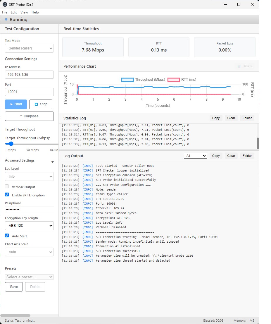This screenshot has width=271, height=324.
Task: Click the Start button
Action: pyautogui.click(x=16, y=104)
